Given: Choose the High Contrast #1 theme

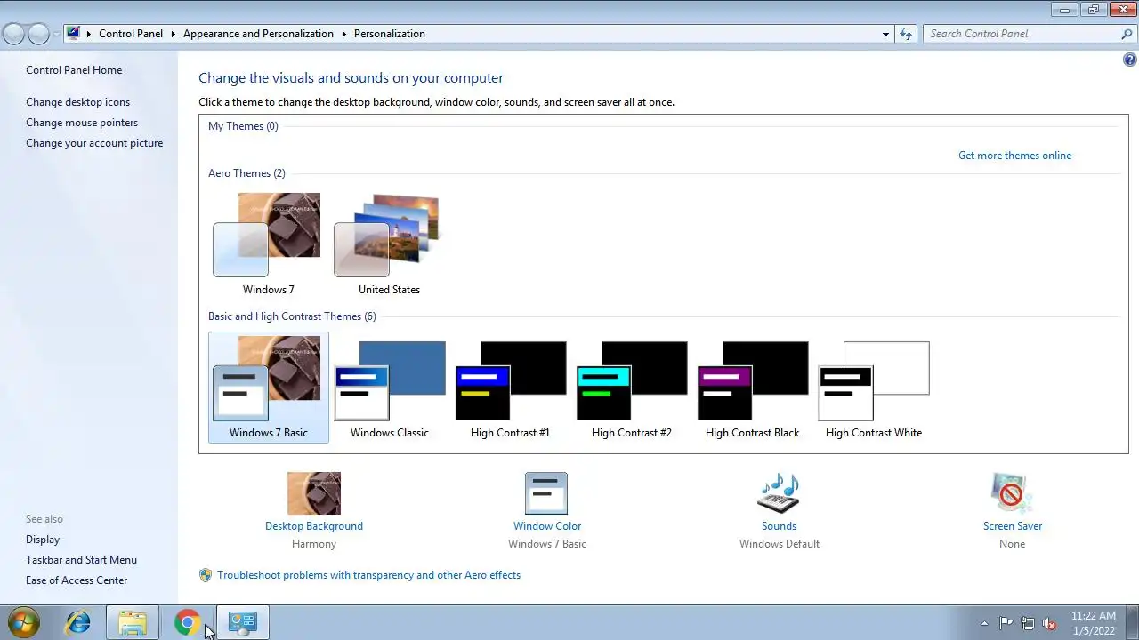Looking at the screenshot, I should (510, 388).
